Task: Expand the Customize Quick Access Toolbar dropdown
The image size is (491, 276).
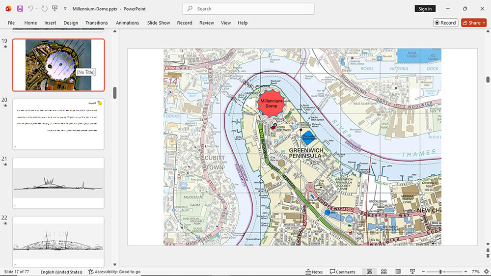Action: pos(65,9)
